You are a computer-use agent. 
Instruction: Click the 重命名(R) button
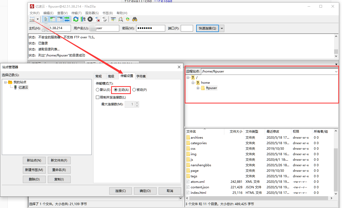click(59, 170)
